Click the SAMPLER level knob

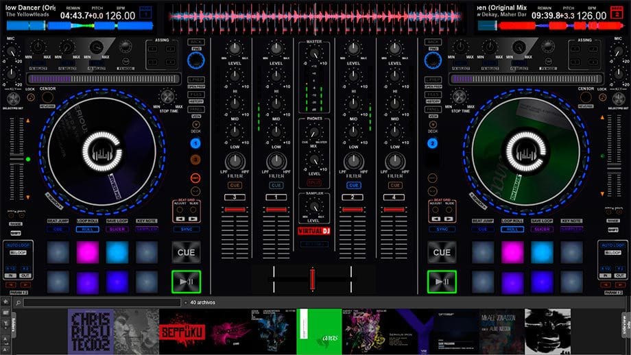314,207
